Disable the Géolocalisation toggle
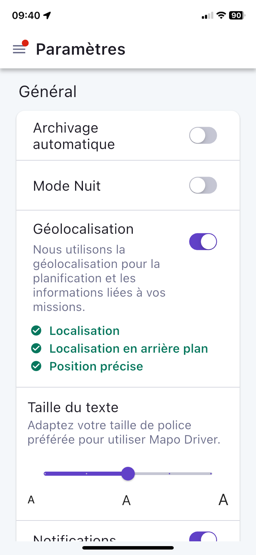 pos(203,242)
